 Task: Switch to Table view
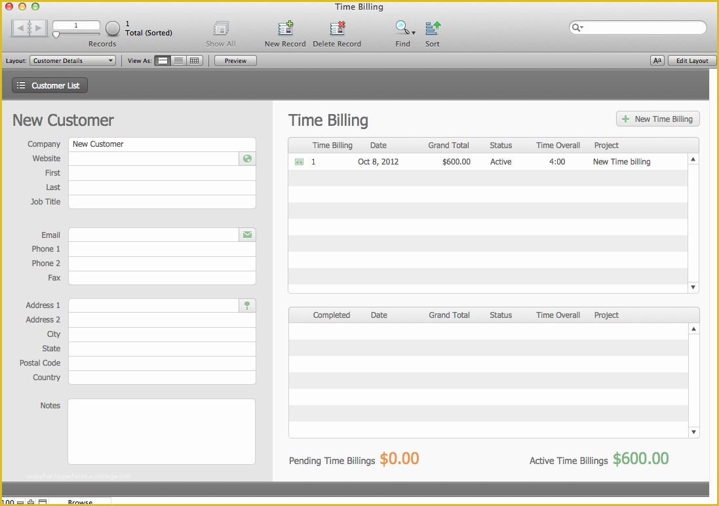[195, 60]
